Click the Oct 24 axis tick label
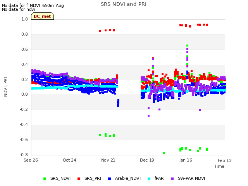The height and width of the screenshot is (186, 248). pos(69,160)
